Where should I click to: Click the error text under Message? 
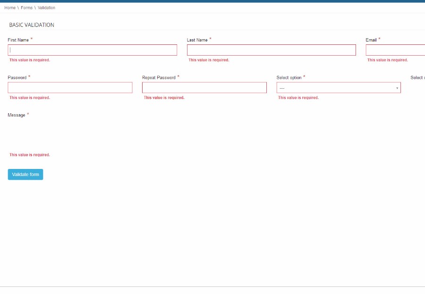click(x=30, y=155)
